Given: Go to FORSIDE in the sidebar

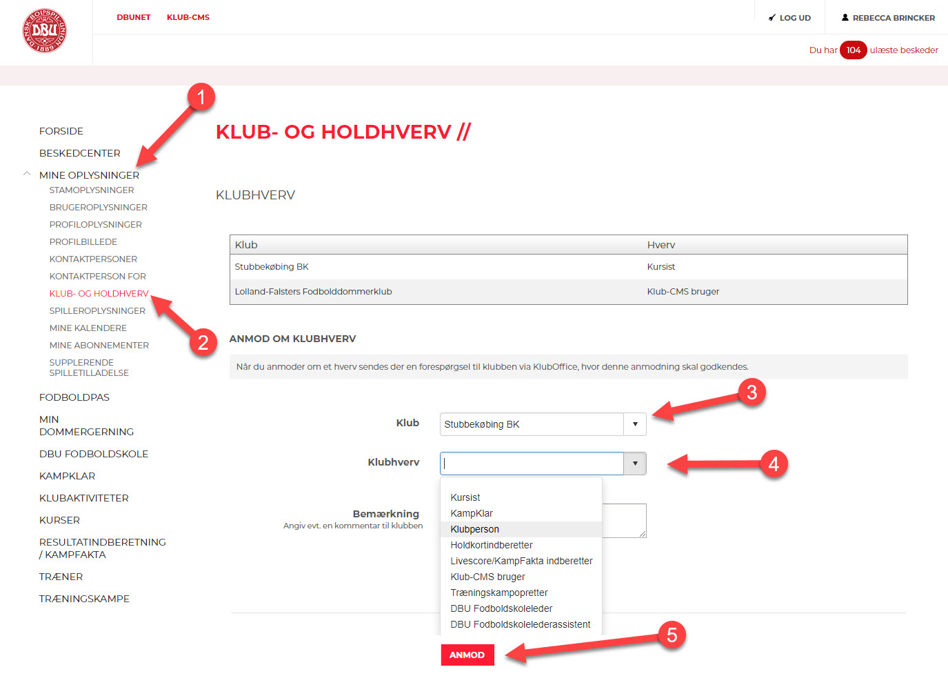Looking at the screenshot, I should point(61,131).
